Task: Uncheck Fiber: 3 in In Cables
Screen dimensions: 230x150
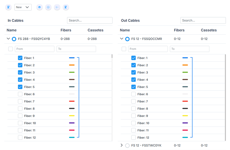Action: tap(20, 72)
